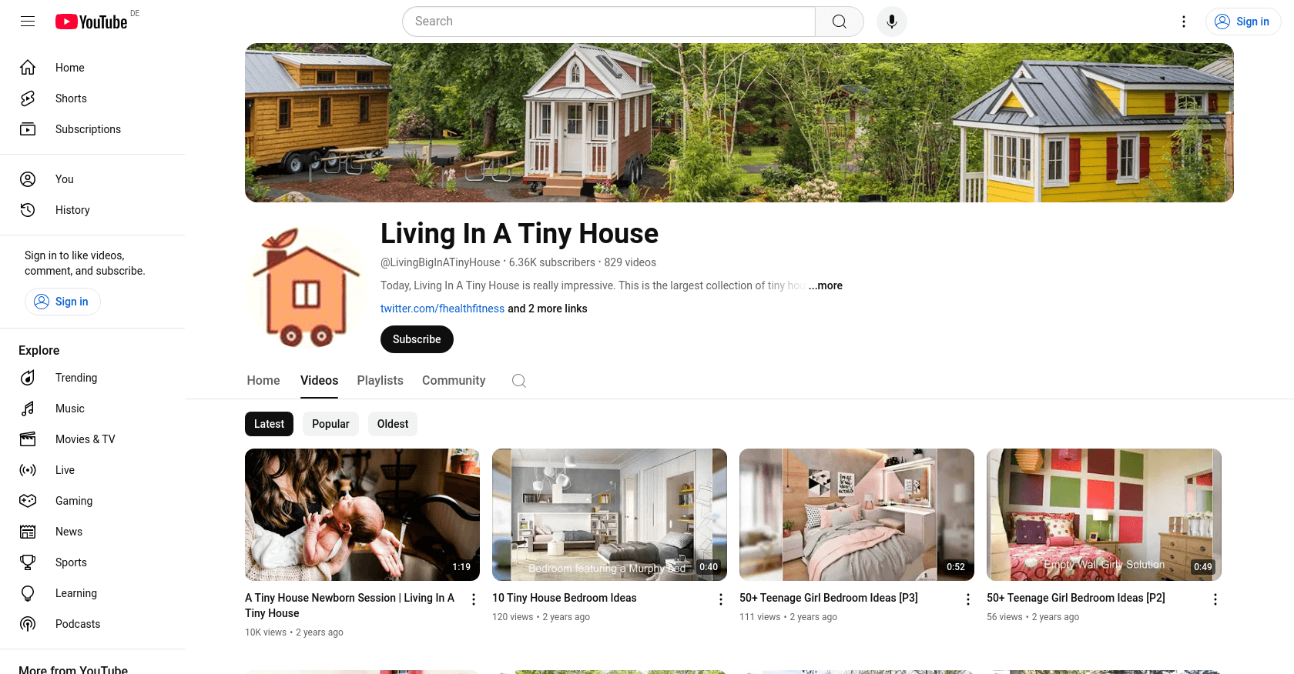
Task: Expand channel description with ...more
Action: coord(825,285)
